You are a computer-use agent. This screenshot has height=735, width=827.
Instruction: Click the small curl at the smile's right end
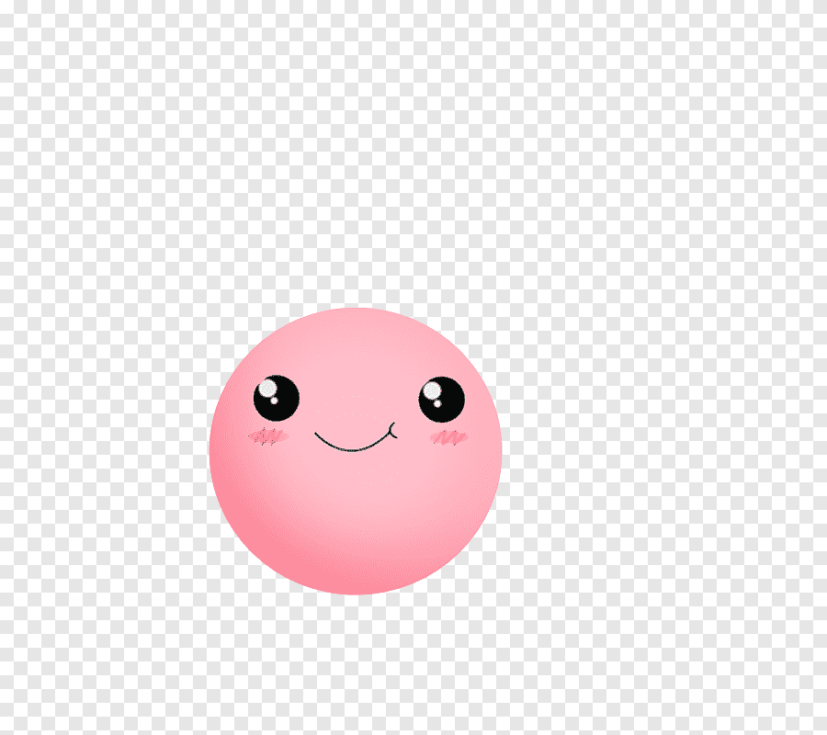[x=392, y=427]
